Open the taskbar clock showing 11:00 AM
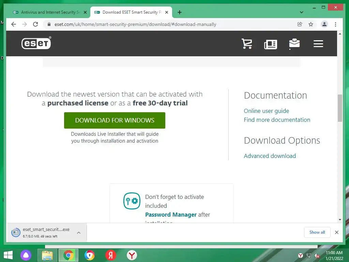This screenshot has width=349, height=262. (x=334, y=256)
